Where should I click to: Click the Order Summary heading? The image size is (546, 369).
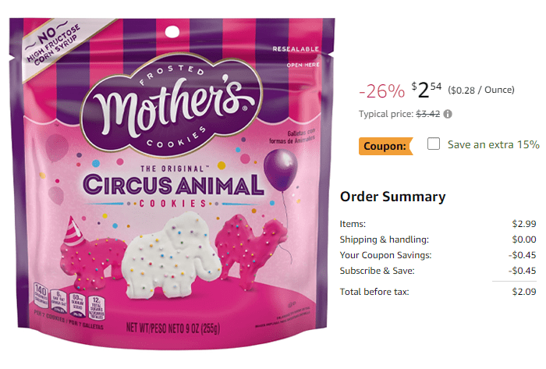coord(392,197)
